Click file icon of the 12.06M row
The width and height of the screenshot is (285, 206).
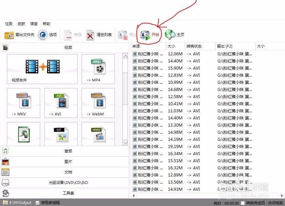pos(135,54)
